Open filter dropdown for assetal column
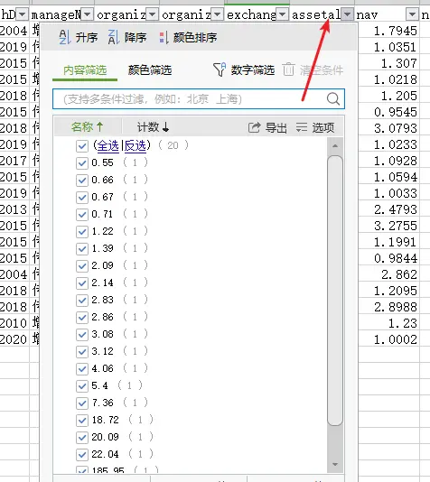 pos(347,14)
